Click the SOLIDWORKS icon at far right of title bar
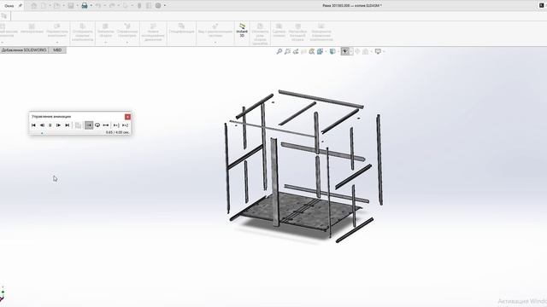The image size is (547, 307). coord(541,6)
